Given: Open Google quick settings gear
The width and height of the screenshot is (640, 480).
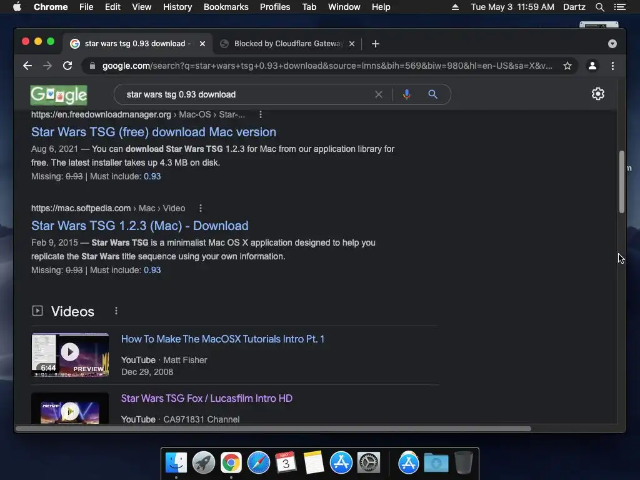Looking at the screenshot, I should pyautogui.click(x=598, y=94).
